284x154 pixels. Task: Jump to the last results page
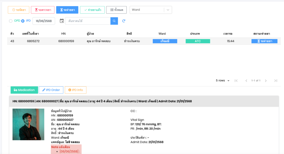[275, 81]
